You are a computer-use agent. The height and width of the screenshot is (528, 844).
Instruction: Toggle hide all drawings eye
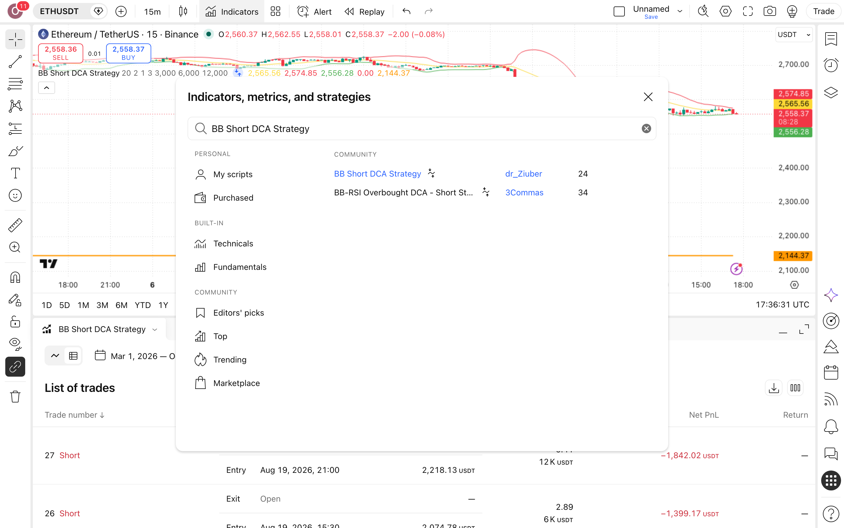[15, 344]
